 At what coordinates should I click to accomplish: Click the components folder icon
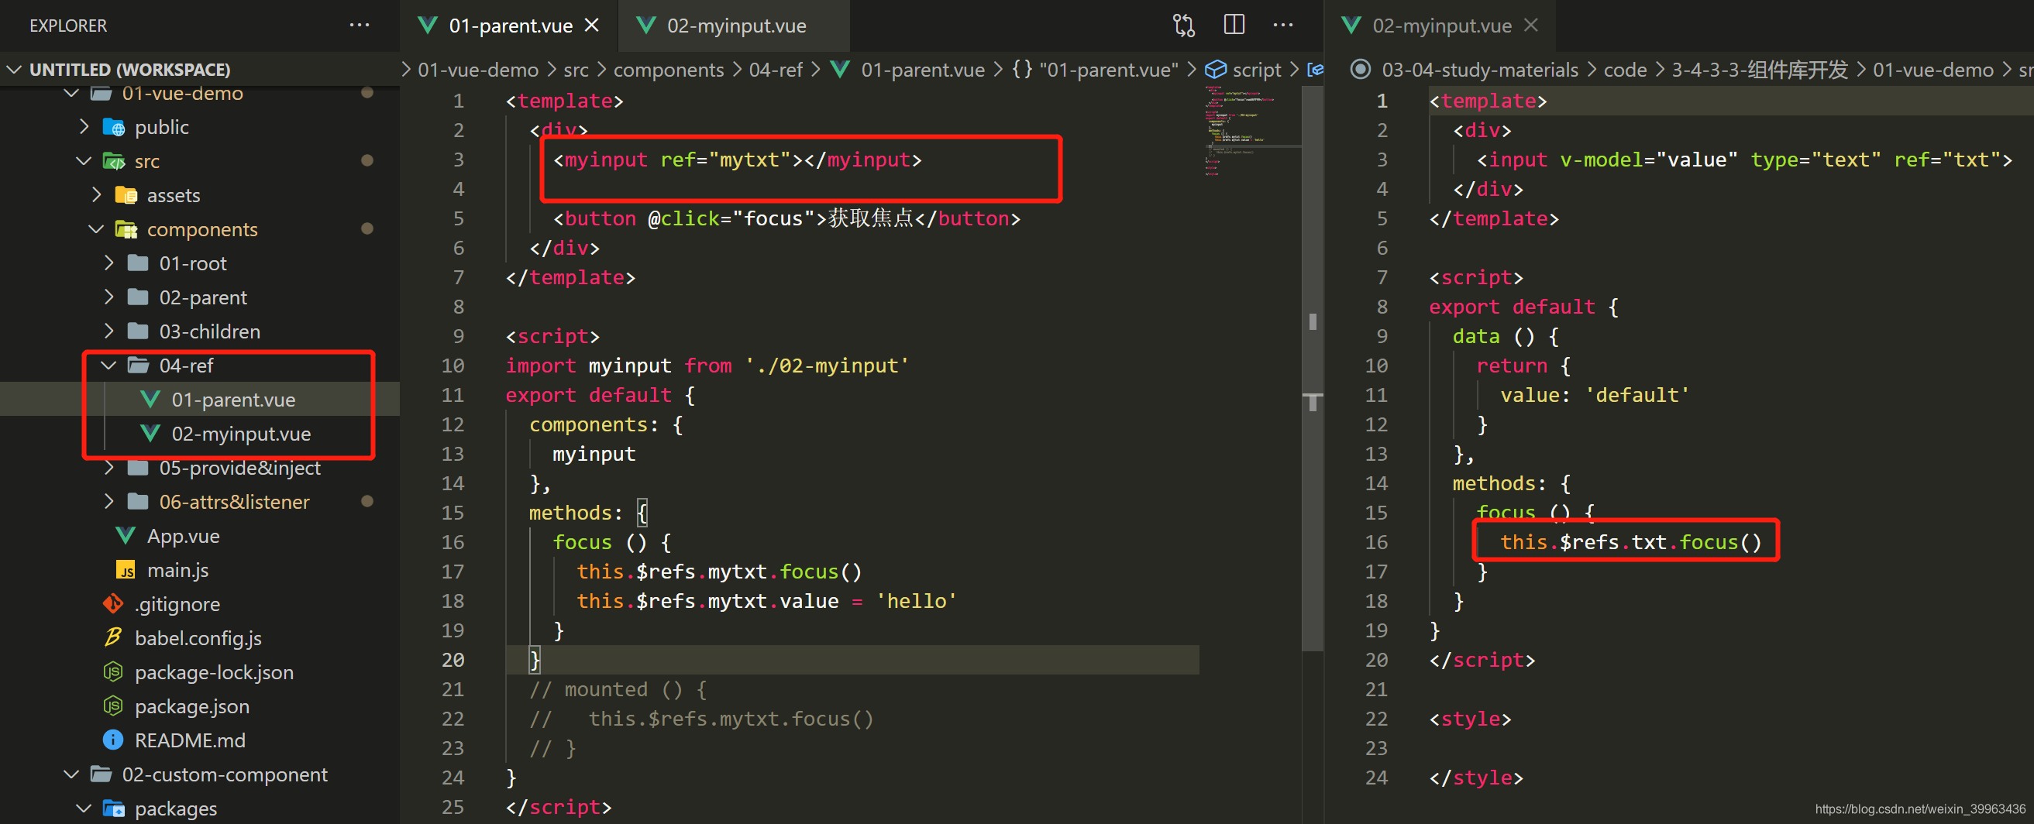coord(126,229)
